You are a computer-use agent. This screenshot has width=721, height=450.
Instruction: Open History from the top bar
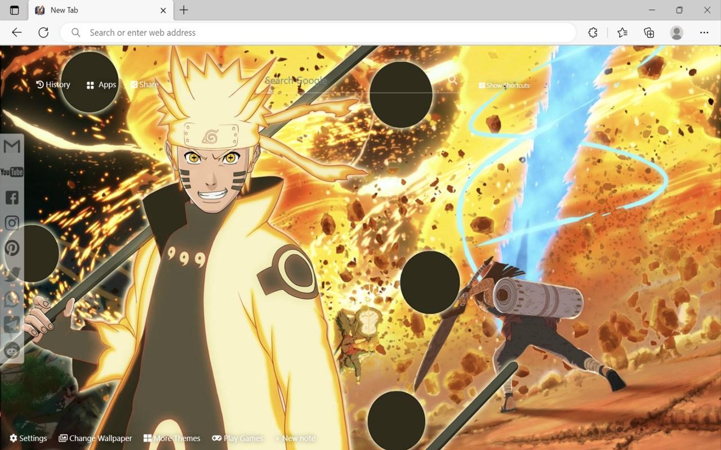pos(53,84)
